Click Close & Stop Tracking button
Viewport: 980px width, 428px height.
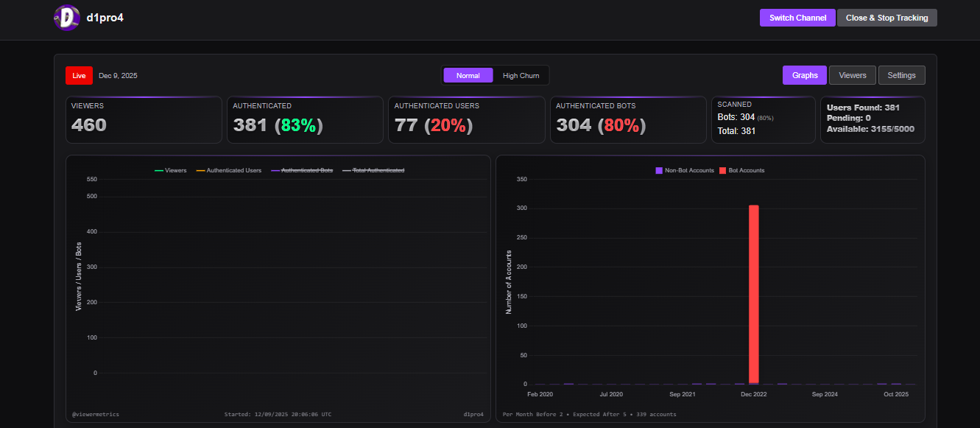coord(886,18)
